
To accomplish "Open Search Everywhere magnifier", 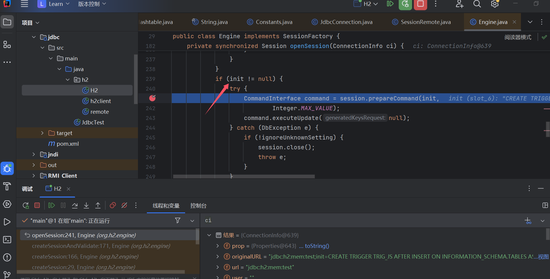I will click(x=477, y=4).
